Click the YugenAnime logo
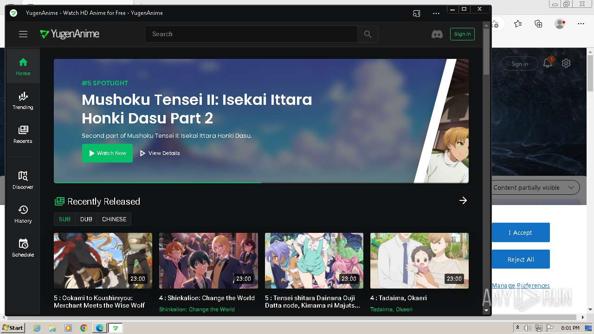 tap(70, 34)
